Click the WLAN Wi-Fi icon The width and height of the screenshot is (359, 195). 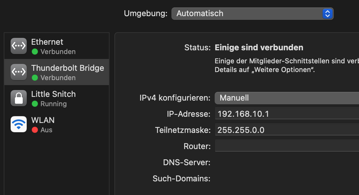tap(19, 124)
